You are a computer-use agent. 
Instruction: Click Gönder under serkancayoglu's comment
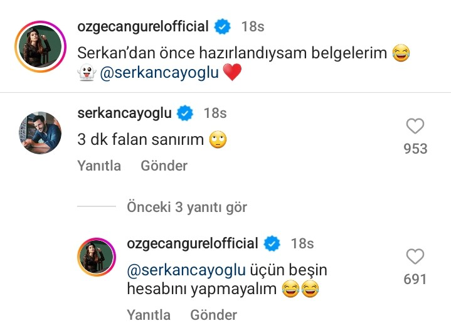(164, 166)
